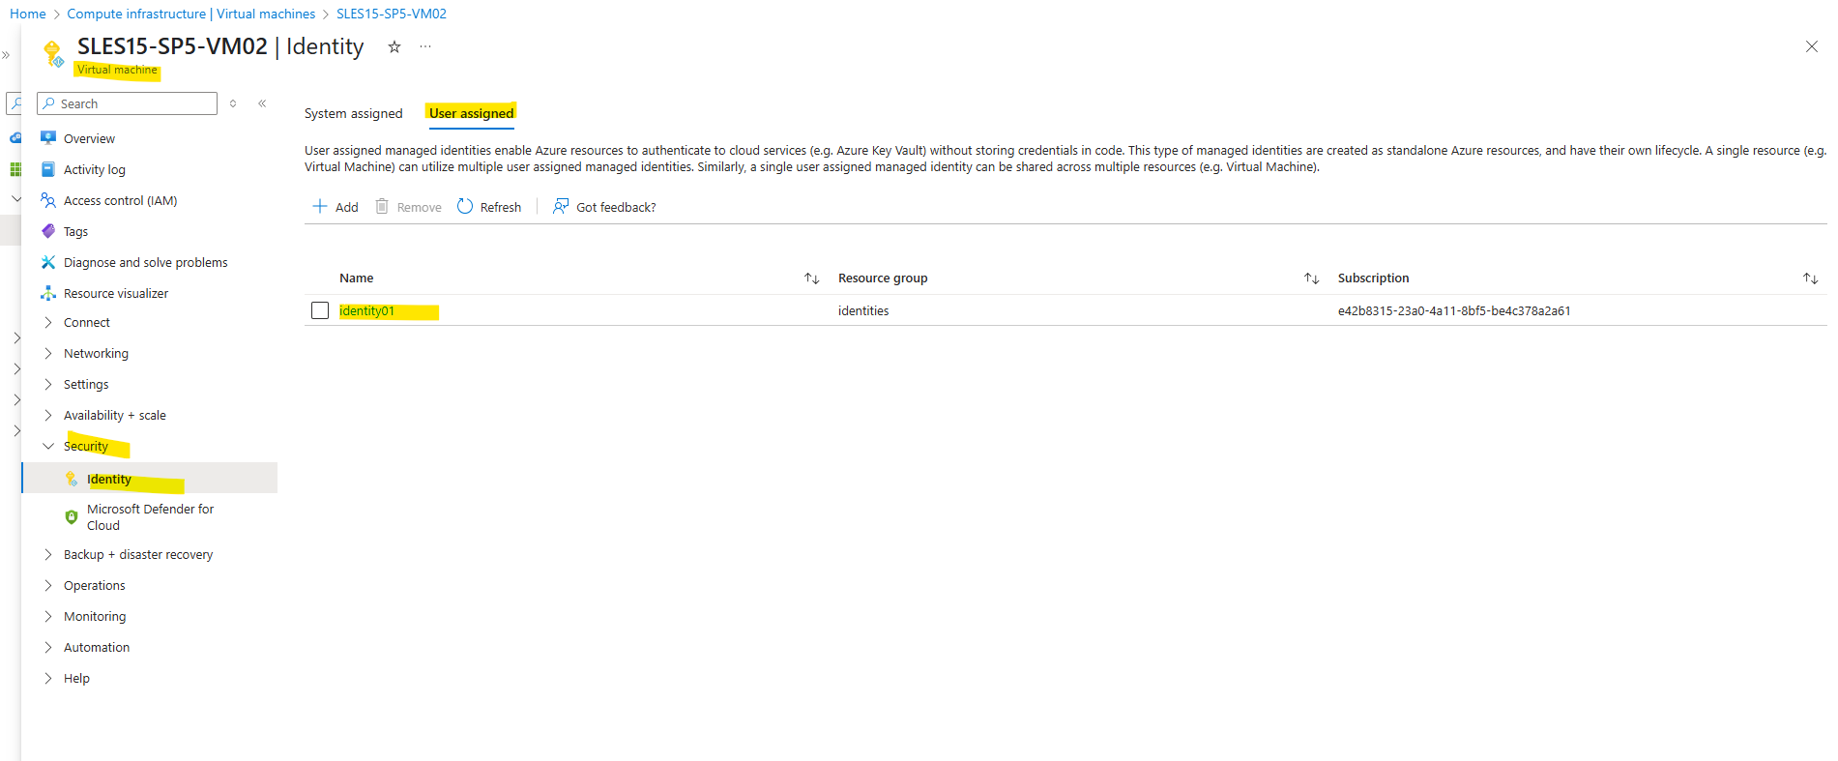Image resolution: width=1838 pixels, height=761 pixels.
Task: Expand the Monitoring section
Action: [95, 616]
